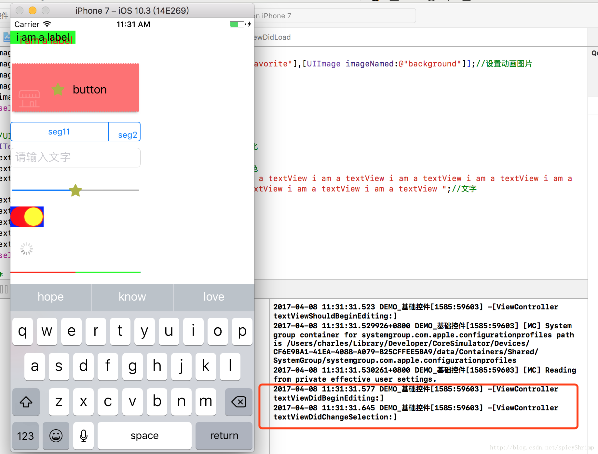Tap the return key

pos(224,436)
